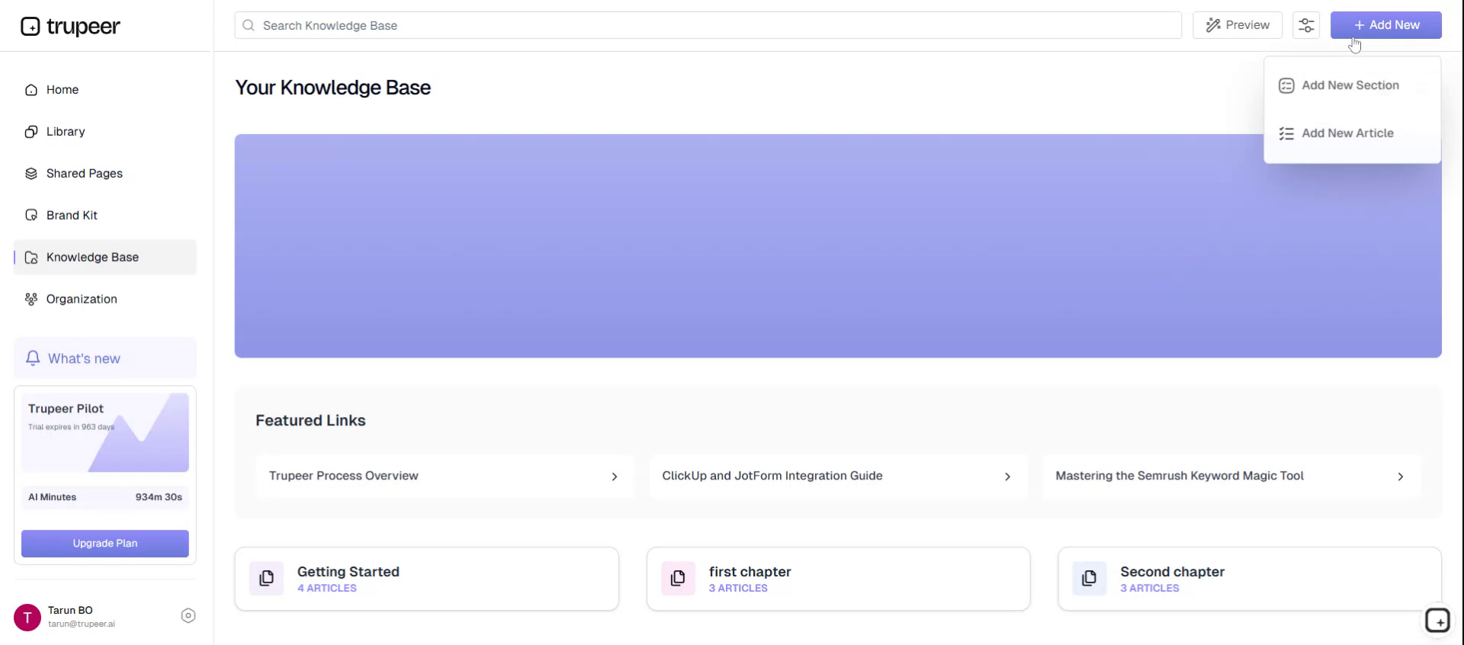The width and height of the screenshot is (1464, 645).
Task: Click the Knowledge Base folder icon
Action: point(31,258)
